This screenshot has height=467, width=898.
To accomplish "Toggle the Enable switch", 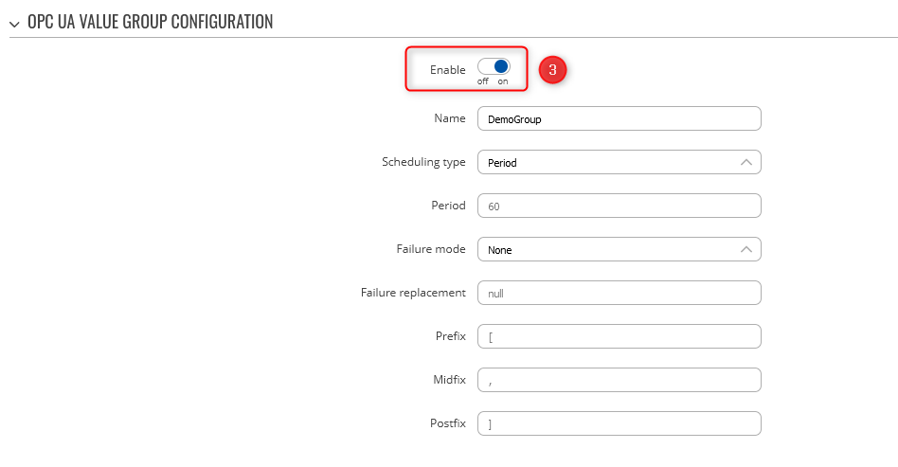I will pyautogui.click(x=494, y=66).
